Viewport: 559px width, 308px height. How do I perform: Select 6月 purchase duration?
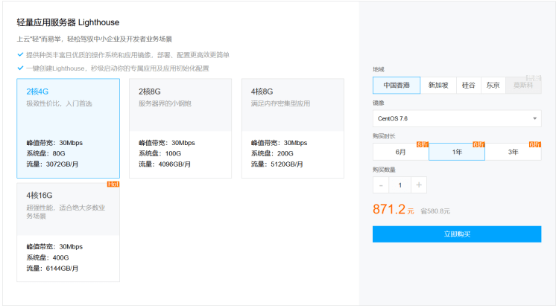pos(401,152)
